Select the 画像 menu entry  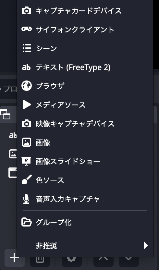[x=85, y=142]
